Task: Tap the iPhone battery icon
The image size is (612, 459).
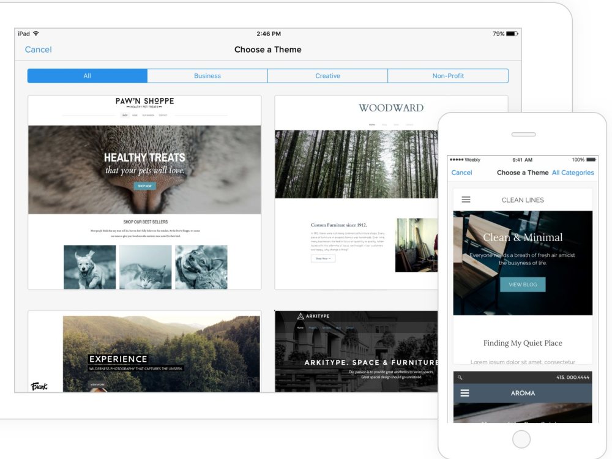Action: coord(591,160)
